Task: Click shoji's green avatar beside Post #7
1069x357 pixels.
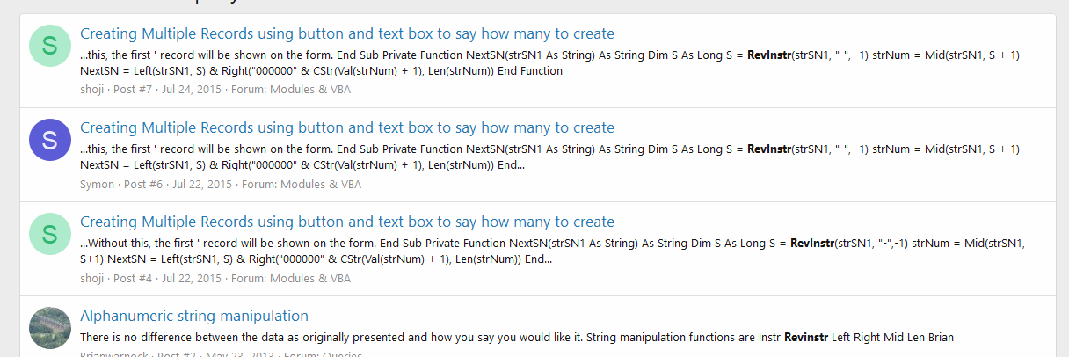Action: (x=50, y=46)
